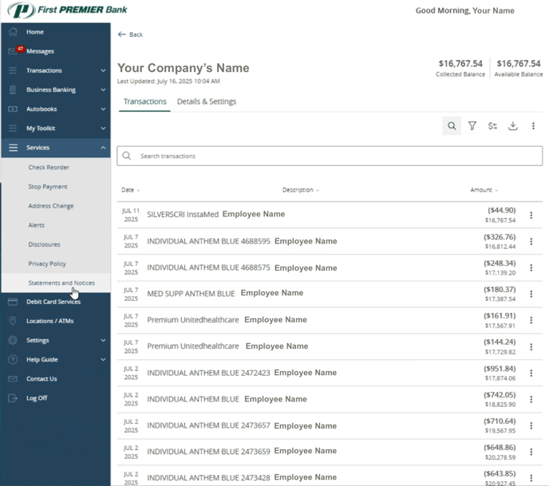Open options menu for ANTHEM BLUE 2473659 row
Image resolution: width=549 pixels, height=486 pixels.
pos(531,452)
